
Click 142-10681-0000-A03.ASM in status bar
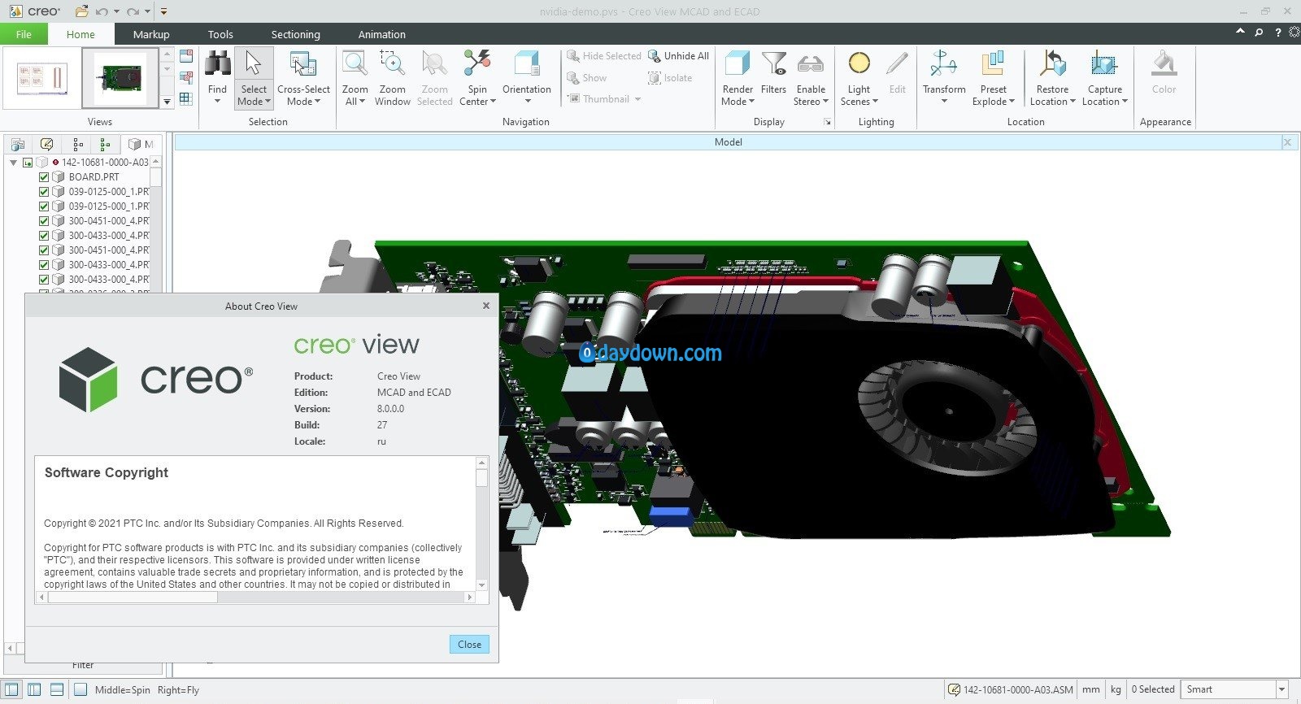tap(1011, 689)
